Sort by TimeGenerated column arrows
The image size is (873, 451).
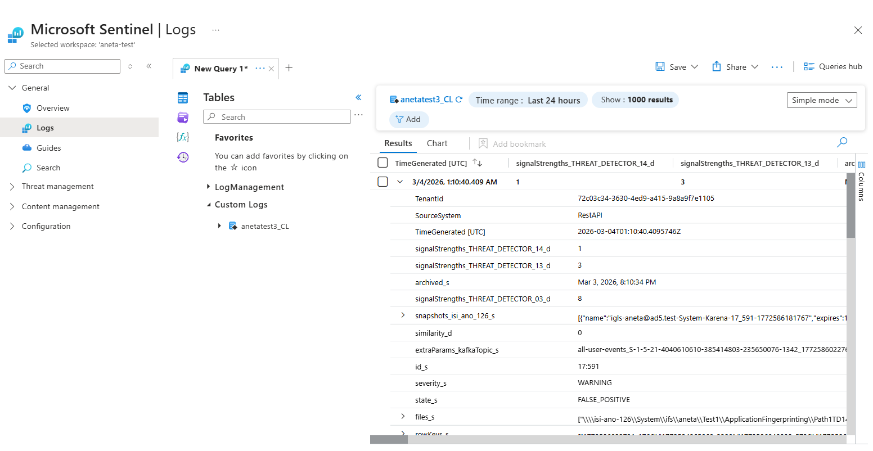(x=478, y=163)
